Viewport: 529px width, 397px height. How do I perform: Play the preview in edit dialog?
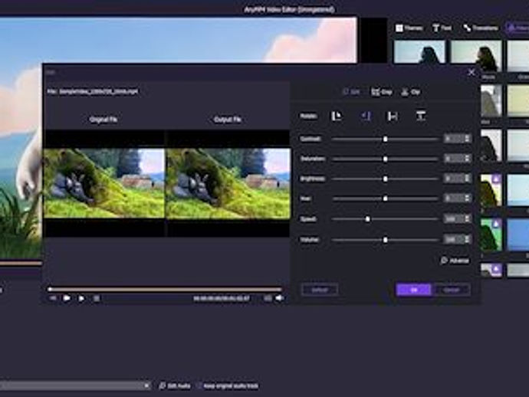point(67,298)
